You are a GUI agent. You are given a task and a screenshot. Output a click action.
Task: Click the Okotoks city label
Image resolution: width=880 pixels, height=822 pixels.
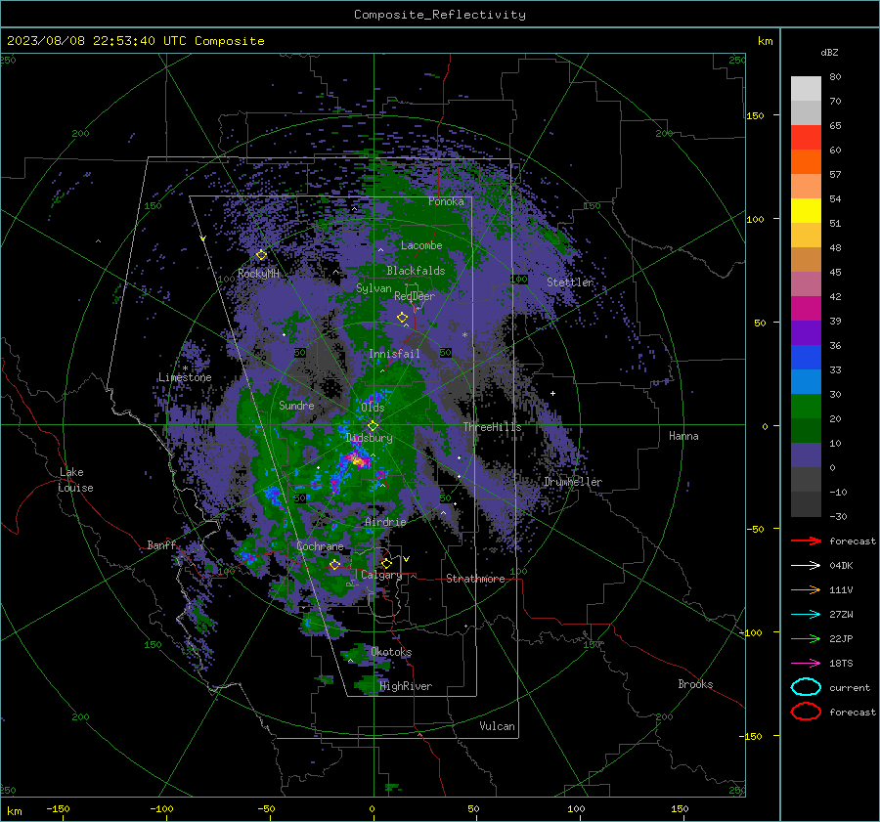[391, 652]
